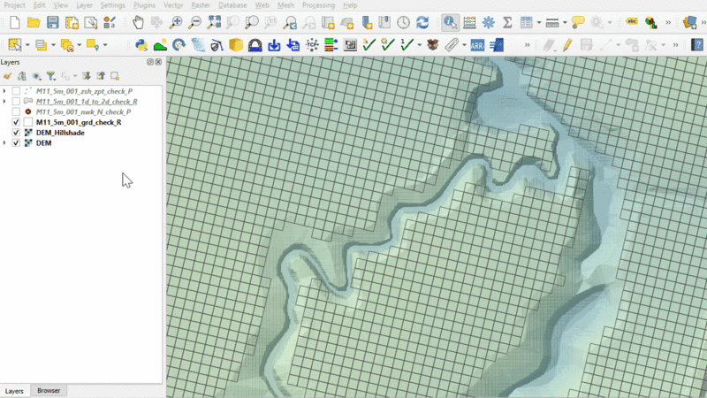The width and height of the screenshot is (707, 398).
Task: Expand the DEM layer tree node
Action: (x=4, y=142)
